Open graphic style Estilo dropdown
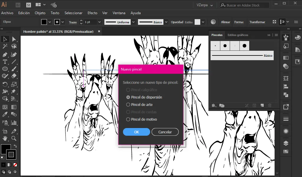The image size is (302, 177). (203, 22)
